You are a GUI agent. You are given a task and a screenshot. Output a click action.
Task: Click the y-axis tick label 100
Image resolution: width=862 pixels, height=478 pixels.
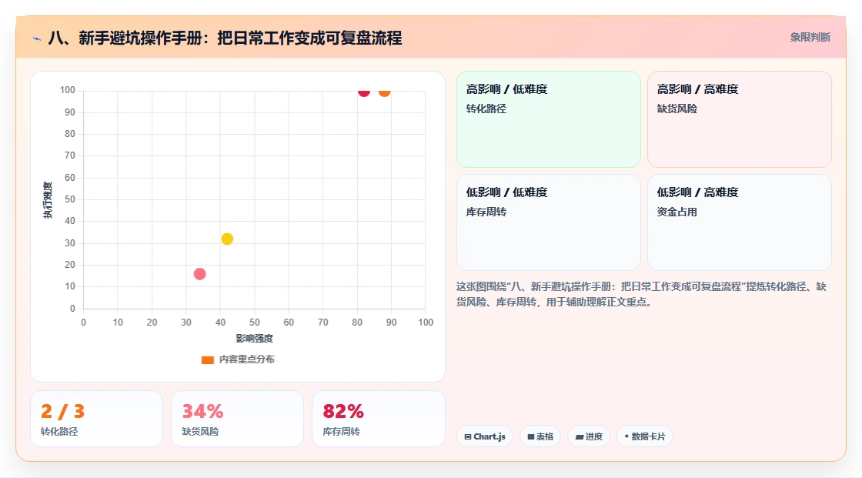[x=68, y=90]
